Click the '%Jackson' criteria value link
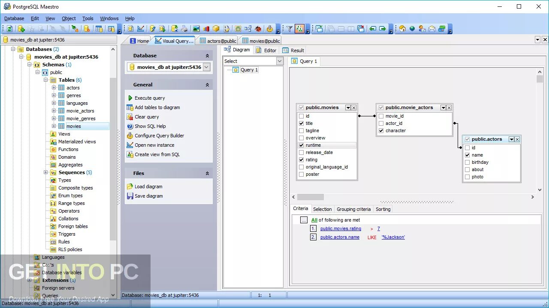This screenshot has width=549, height=308. click(393, 237)
